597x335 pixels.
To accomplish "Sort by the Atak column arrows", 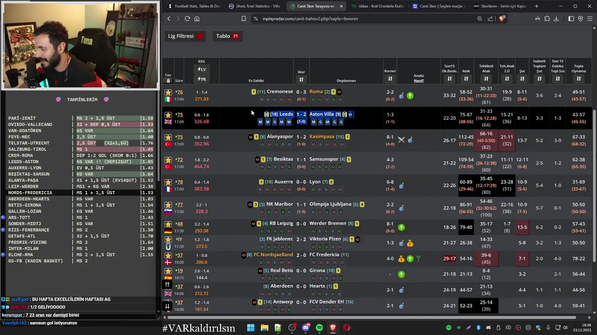I will pos(466,79).
